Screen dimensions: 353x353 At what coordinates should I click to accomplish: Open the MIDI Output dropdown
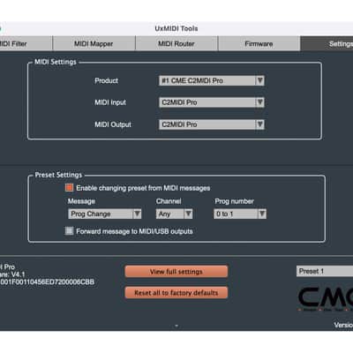pyautogui.click(x=212, y=124)
